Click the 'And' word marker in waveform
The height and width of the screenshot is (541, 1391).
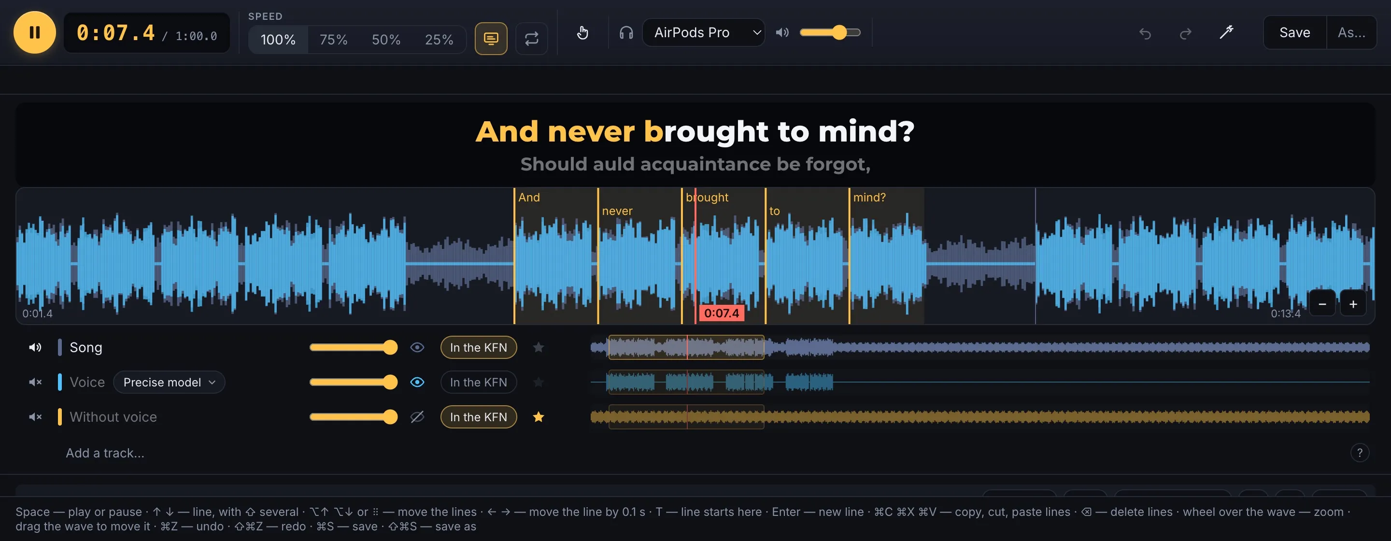pyautogui.click(x=529, y=198)
